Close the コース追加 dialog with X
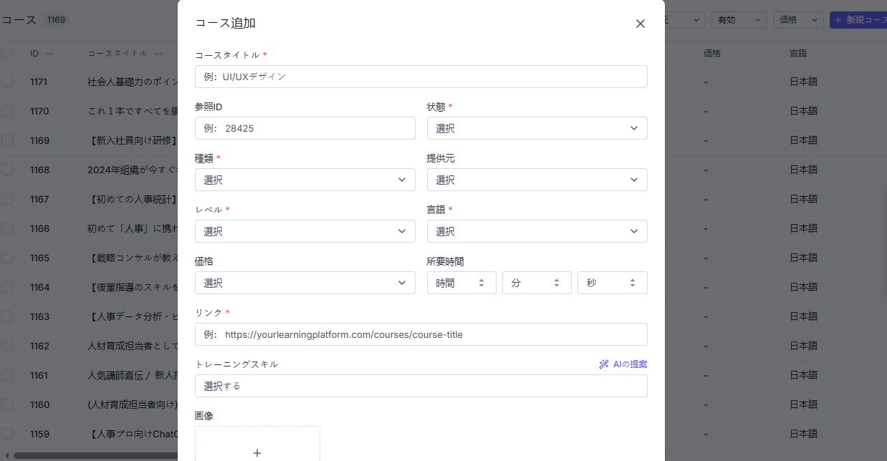Image resolution: width=887 pixels, height=461 pixels. [x=641, y=24]
